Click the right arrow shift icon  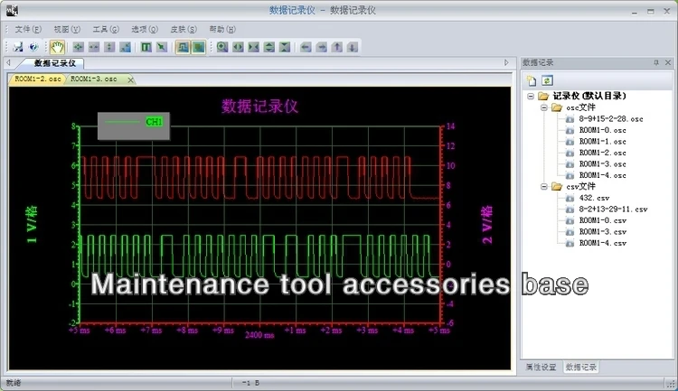pyautogui.click(x=321, y=47)
